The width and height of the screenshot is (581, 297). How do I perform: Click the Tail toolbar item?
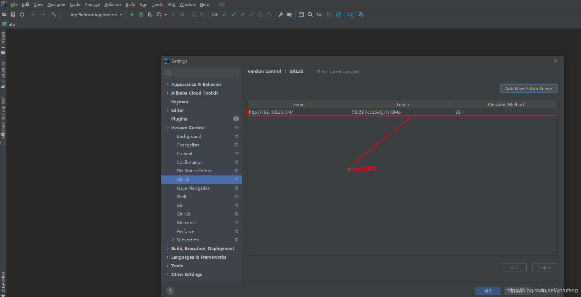pyautogui.click(x=320, y=15)
